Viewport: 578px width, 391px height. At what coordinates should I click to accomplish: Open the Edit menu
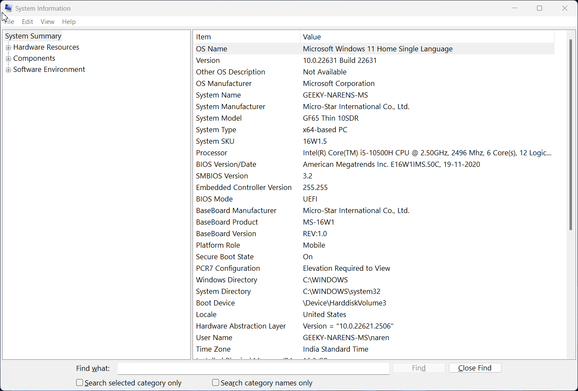[27, 22]
